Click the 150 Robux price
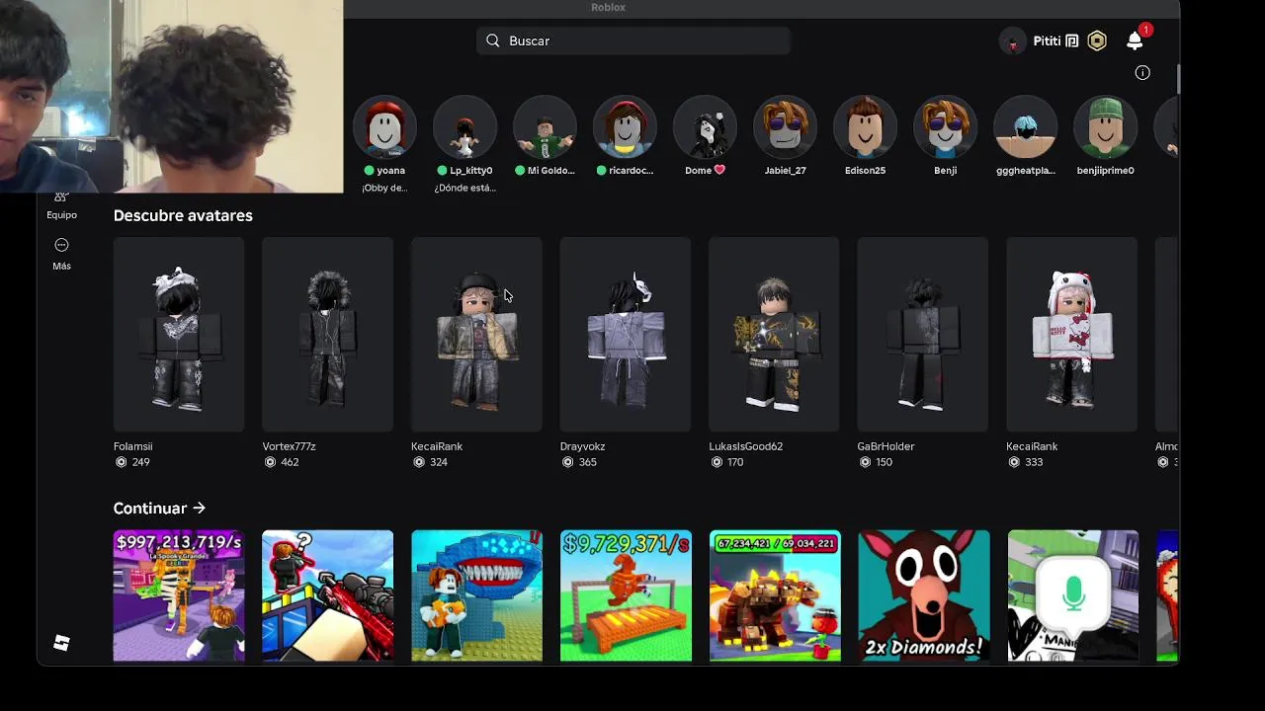The height and width of the screenshot is (711, 1265). pyautogui.click(x=884, y=462)
